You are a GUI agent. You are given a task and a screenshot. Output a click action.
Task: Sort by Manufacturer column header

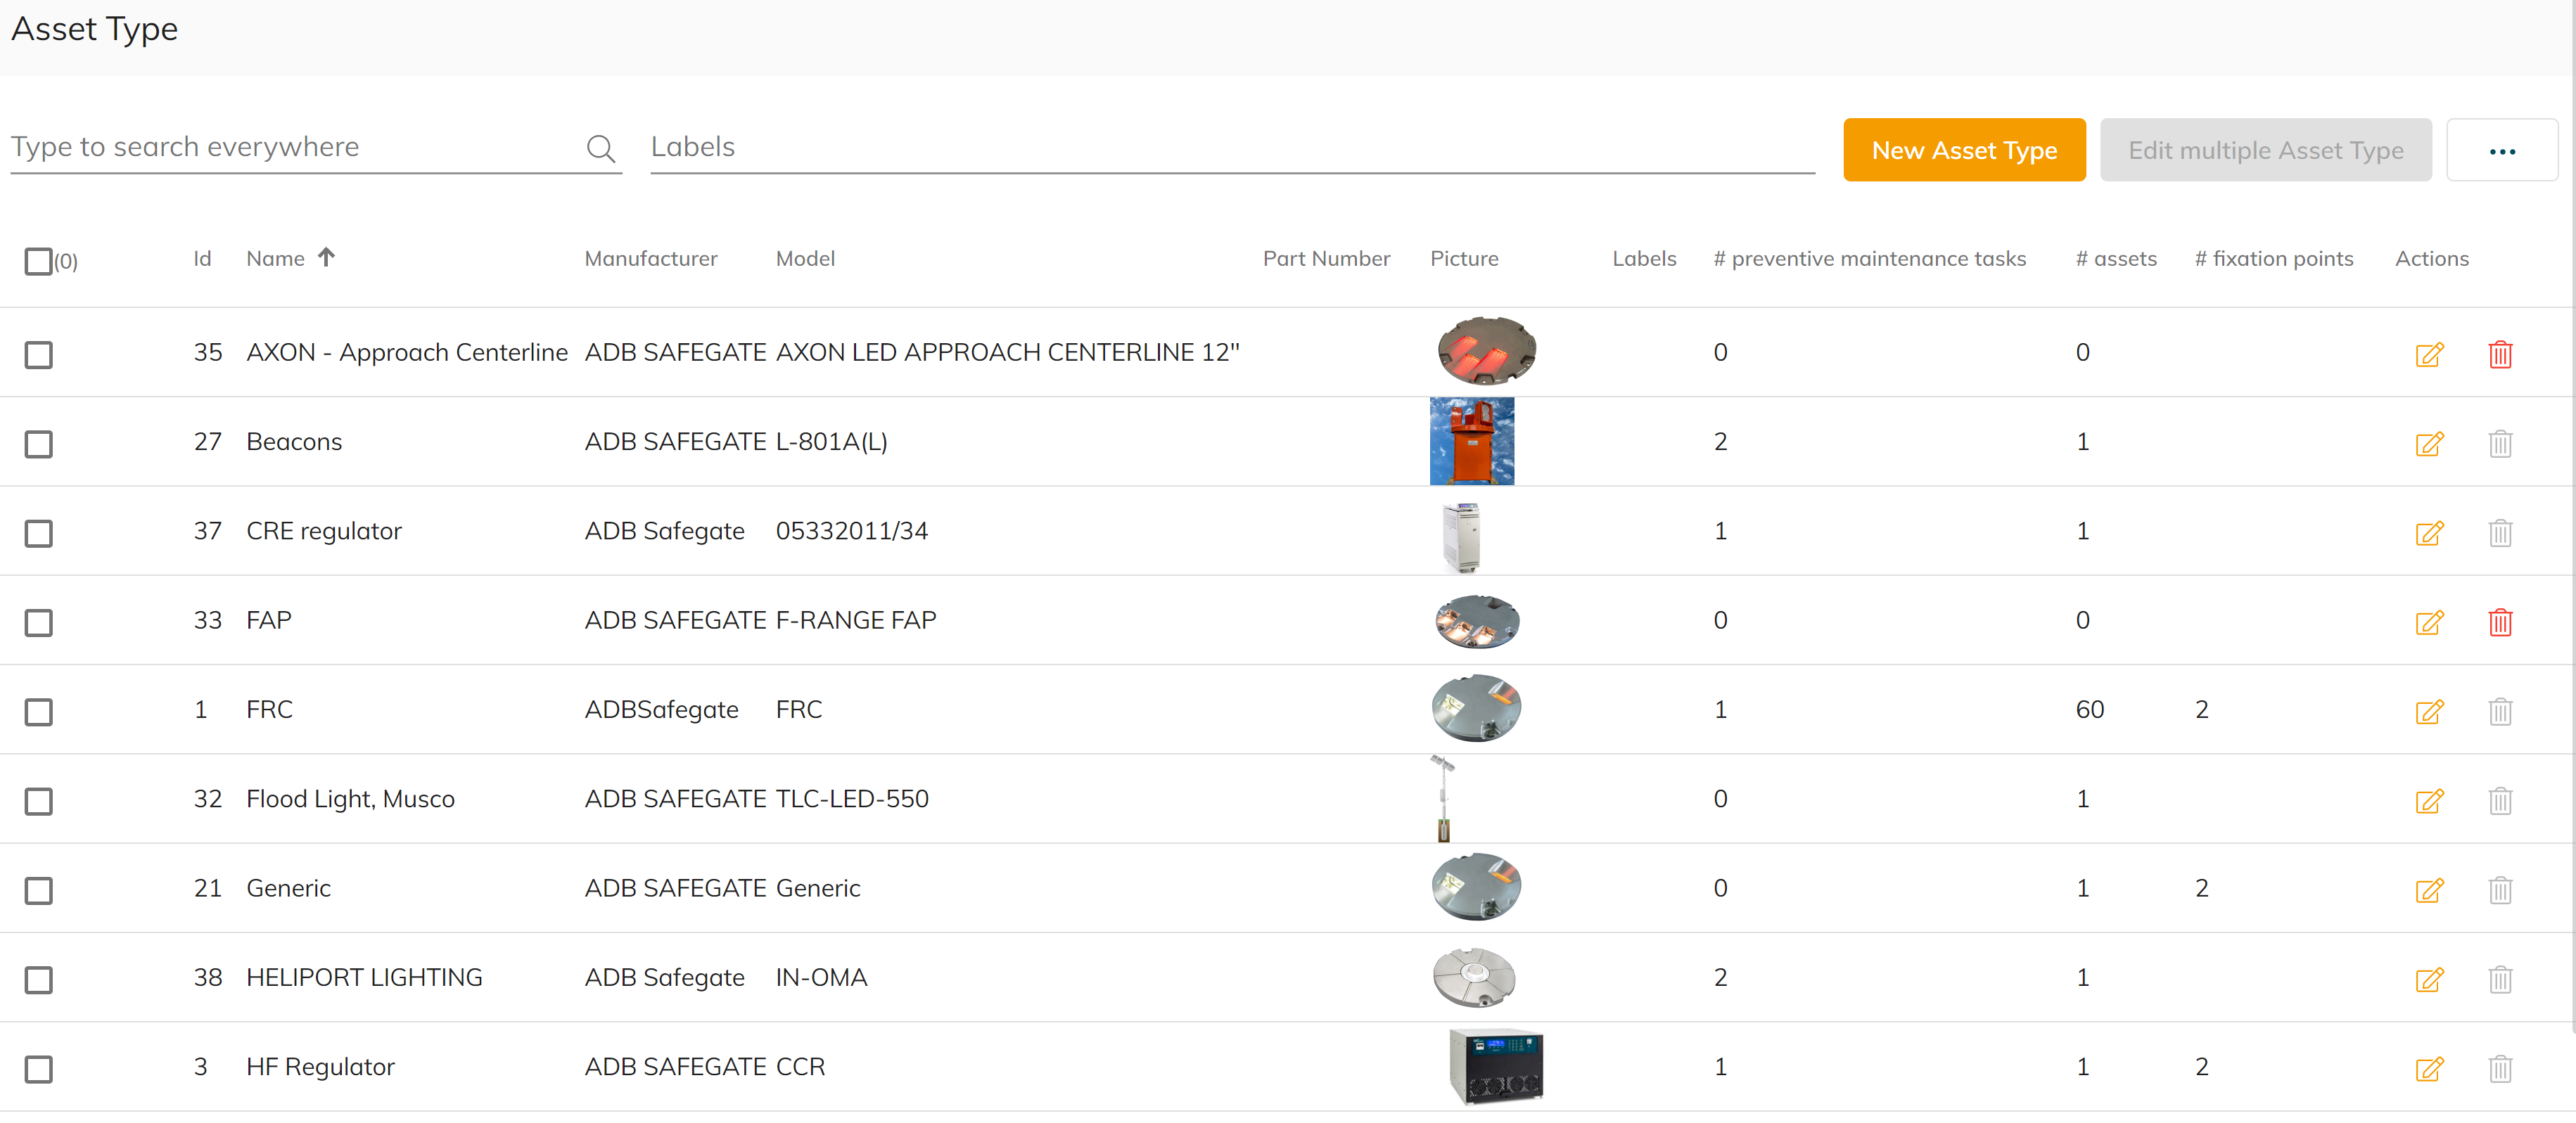(x=650, y=258)
